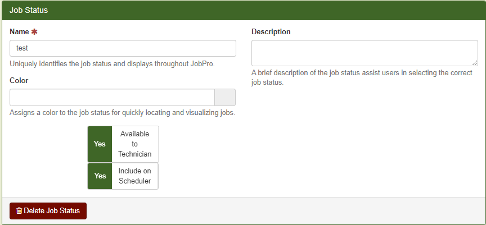
Task: Toggle the Available to Technician Yes switch
Action: pyautogui.click(x=100, y=144)
